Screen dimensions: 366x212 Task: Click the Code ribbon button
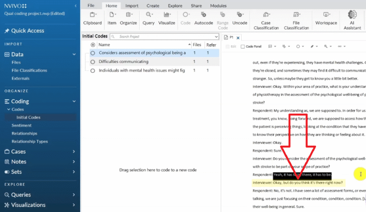click(185, 19)
